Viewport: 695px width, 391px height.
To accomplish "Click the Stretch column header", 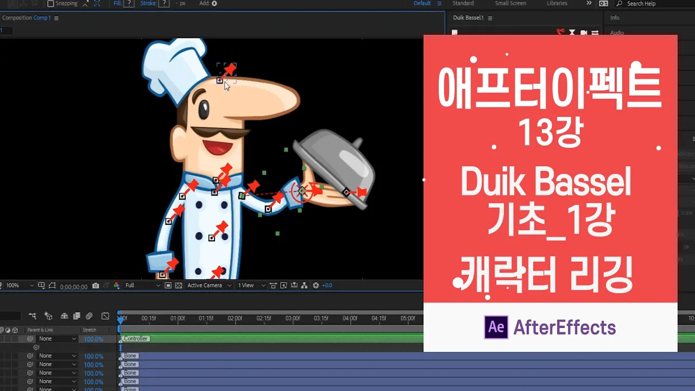I will [x=90, y=330].
